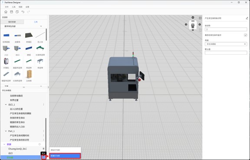
Task: Open the digital twin content category dropdown
Action: [x=23, y=26]
